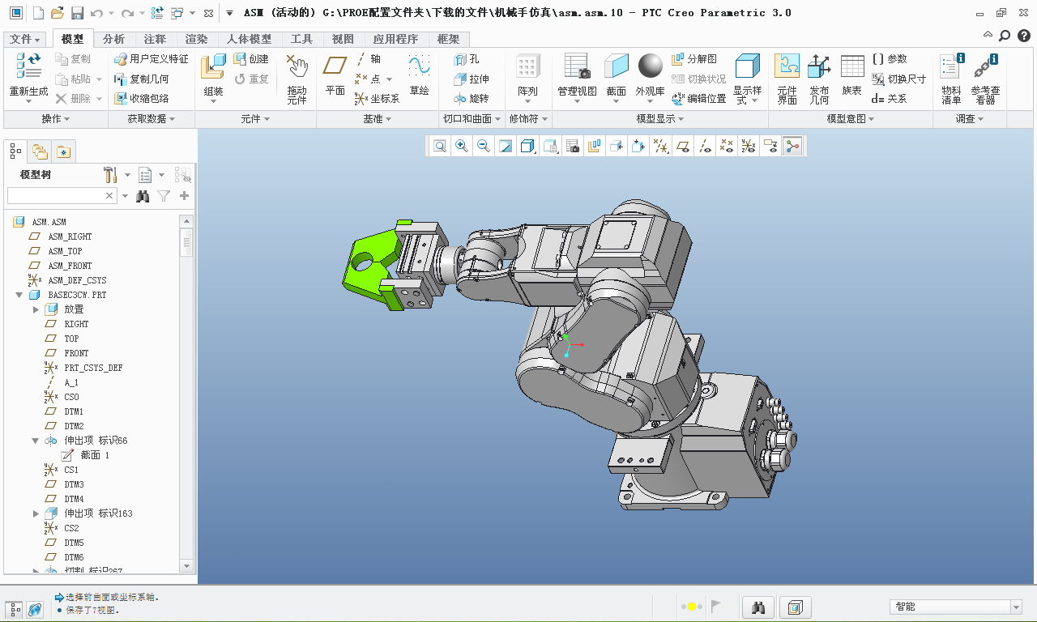Click the 用户定义特征 button
1037x622 pixels.
pos(151,59)
